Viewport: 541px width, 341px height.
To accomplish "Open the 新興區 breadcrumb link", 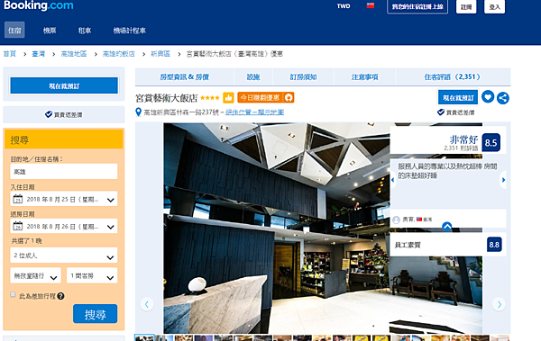I will (160, 54).
